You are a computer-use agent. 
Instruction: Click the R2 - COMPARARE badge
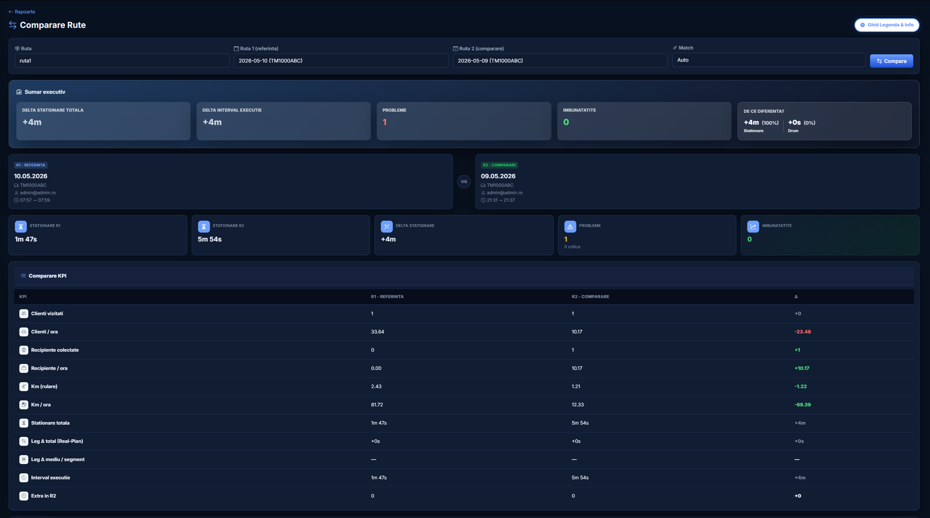[x=500, y=165]
